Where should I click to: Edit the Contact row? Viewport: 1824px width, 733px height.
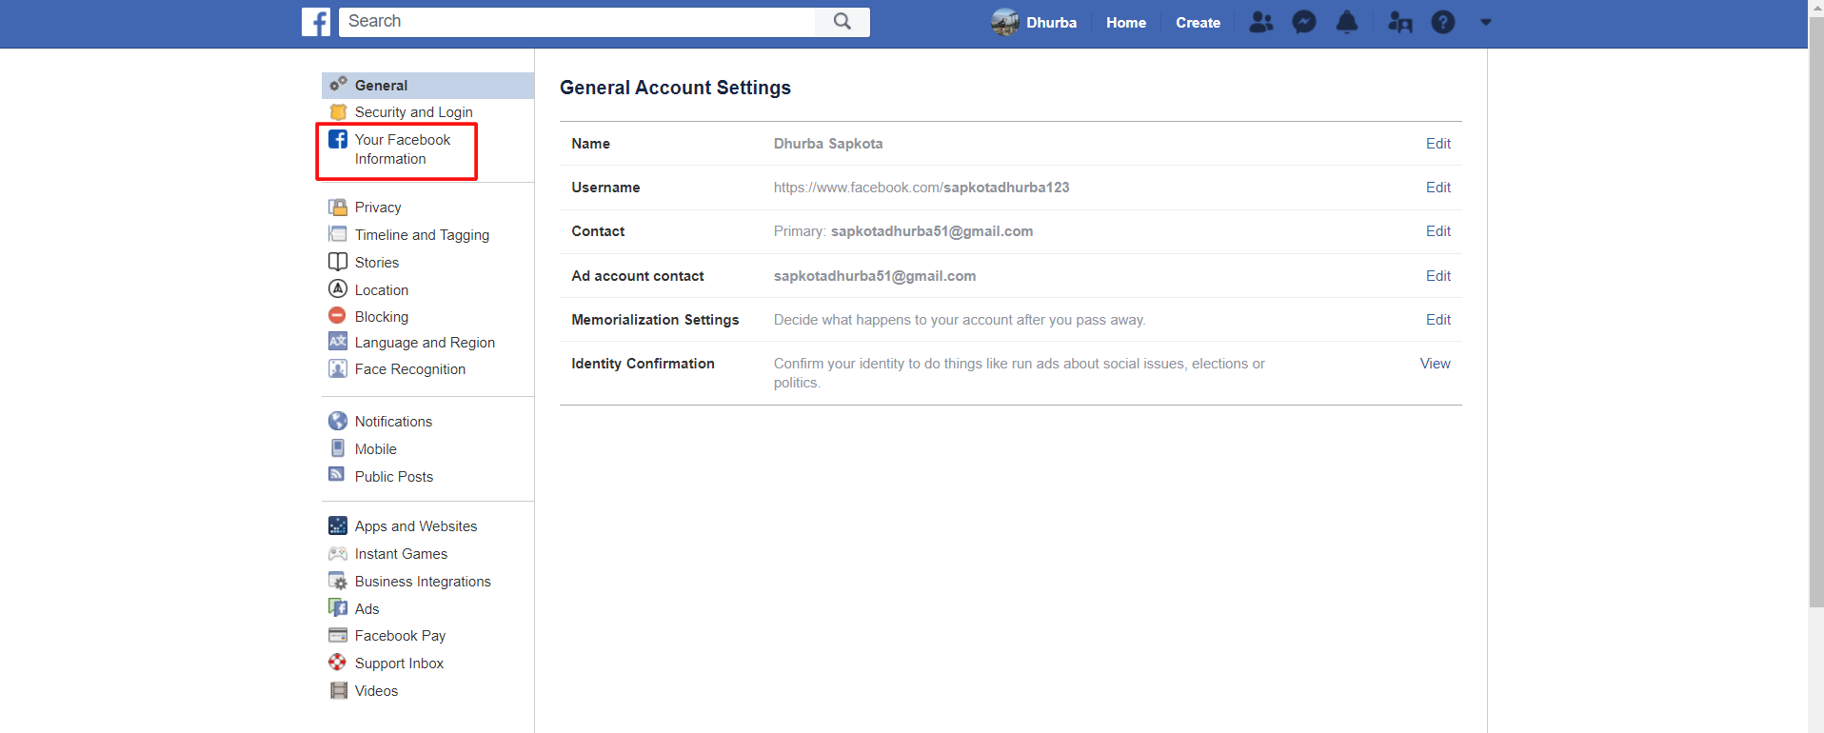pyautogui.click(x=1437, y=231)
